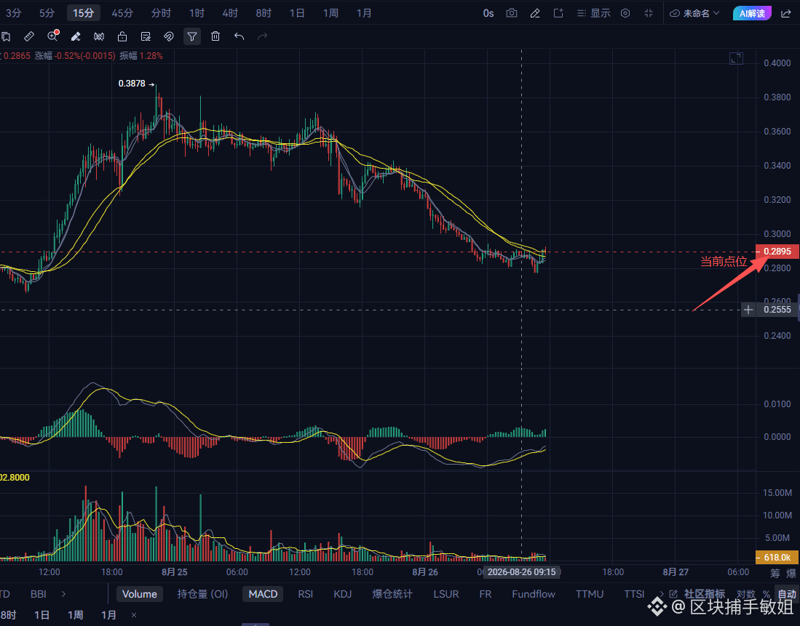
Task: Expand the 未命名 layout dropdown
Action: tap(694, 13)
